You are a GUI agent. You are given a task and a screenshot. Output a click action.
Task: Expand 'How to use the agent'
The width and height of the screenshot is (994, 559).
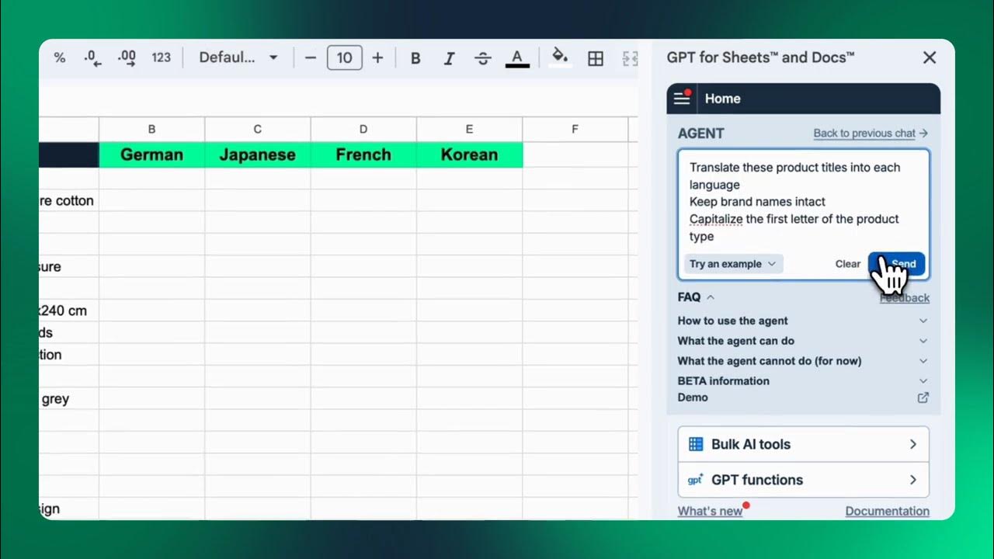pos(923,321)
